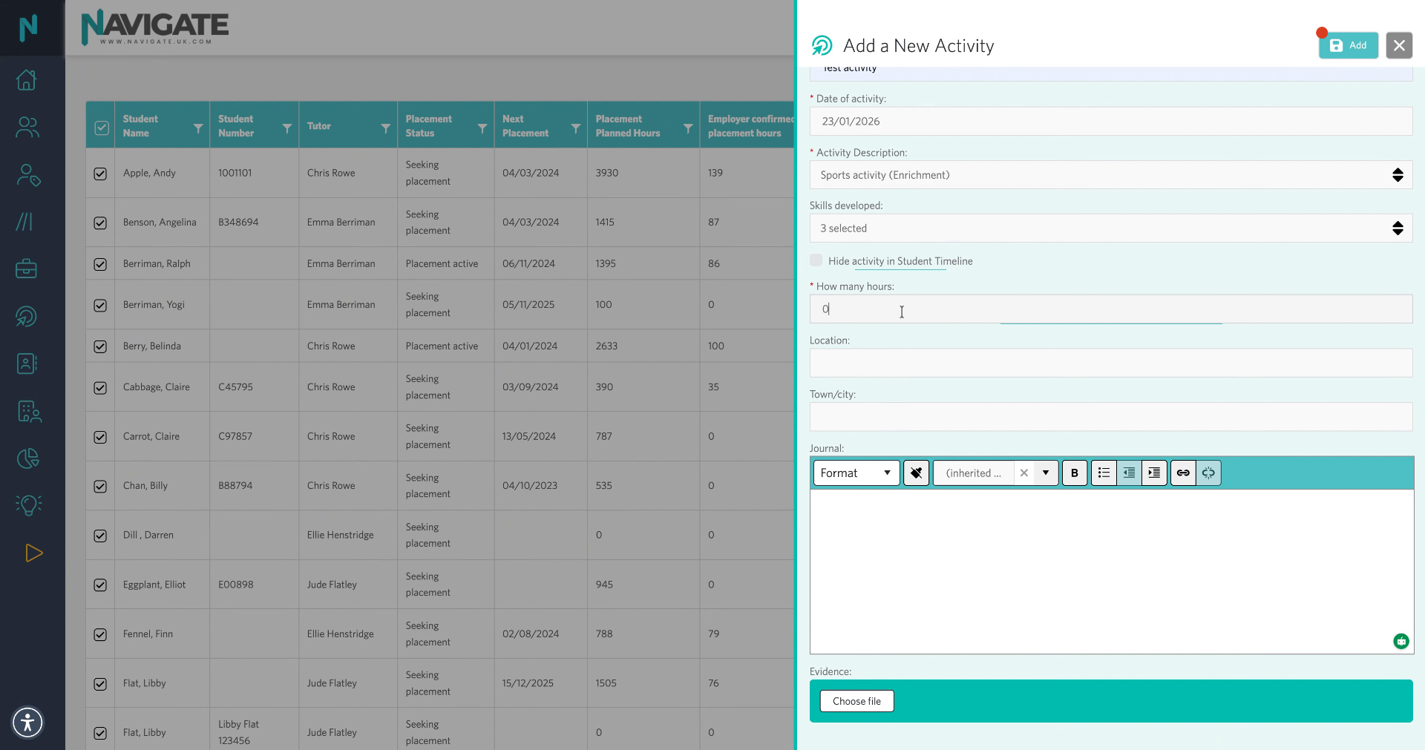Insert a bulleted list in the Journal
Viewport: 1425px width, 750px height.
click(x=1104, y=473)
